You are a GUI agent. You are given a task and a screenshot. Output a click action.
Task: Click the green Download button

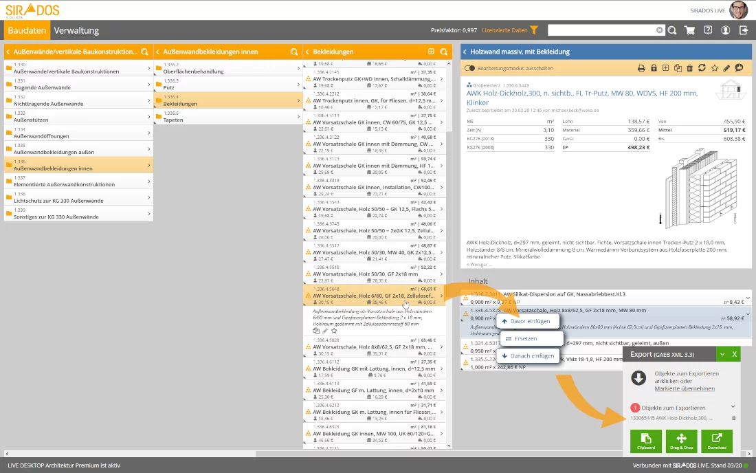coord(717,441)
